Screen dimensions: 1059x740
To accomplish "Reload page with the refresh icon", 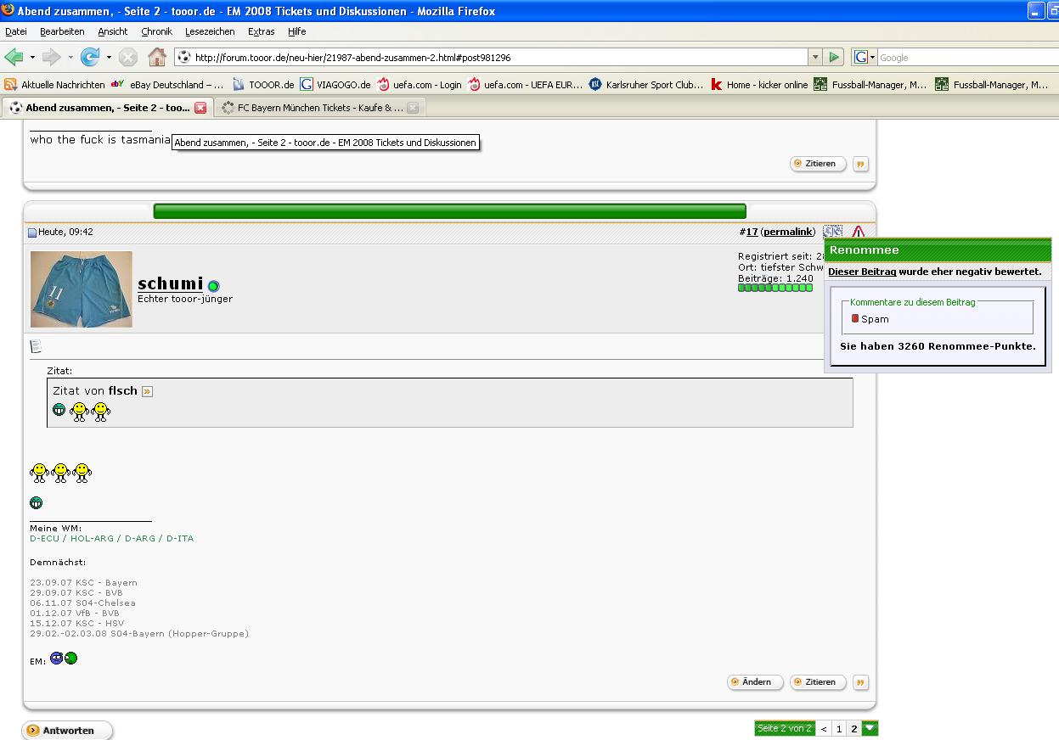I will coord(90,57).
